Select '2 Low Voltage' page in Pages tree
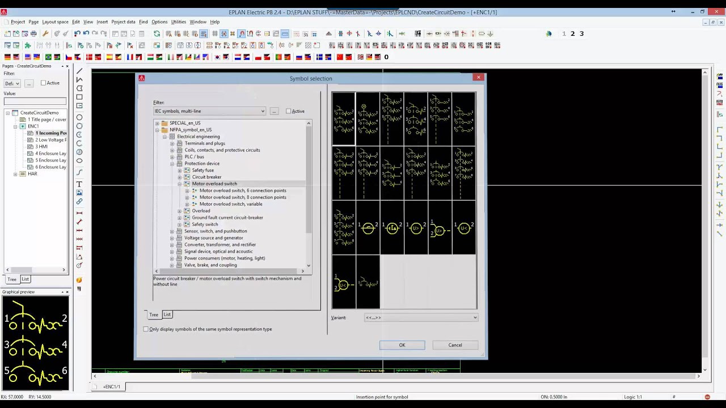This screenshot has height=408, width=726. [x=50, y=140]
